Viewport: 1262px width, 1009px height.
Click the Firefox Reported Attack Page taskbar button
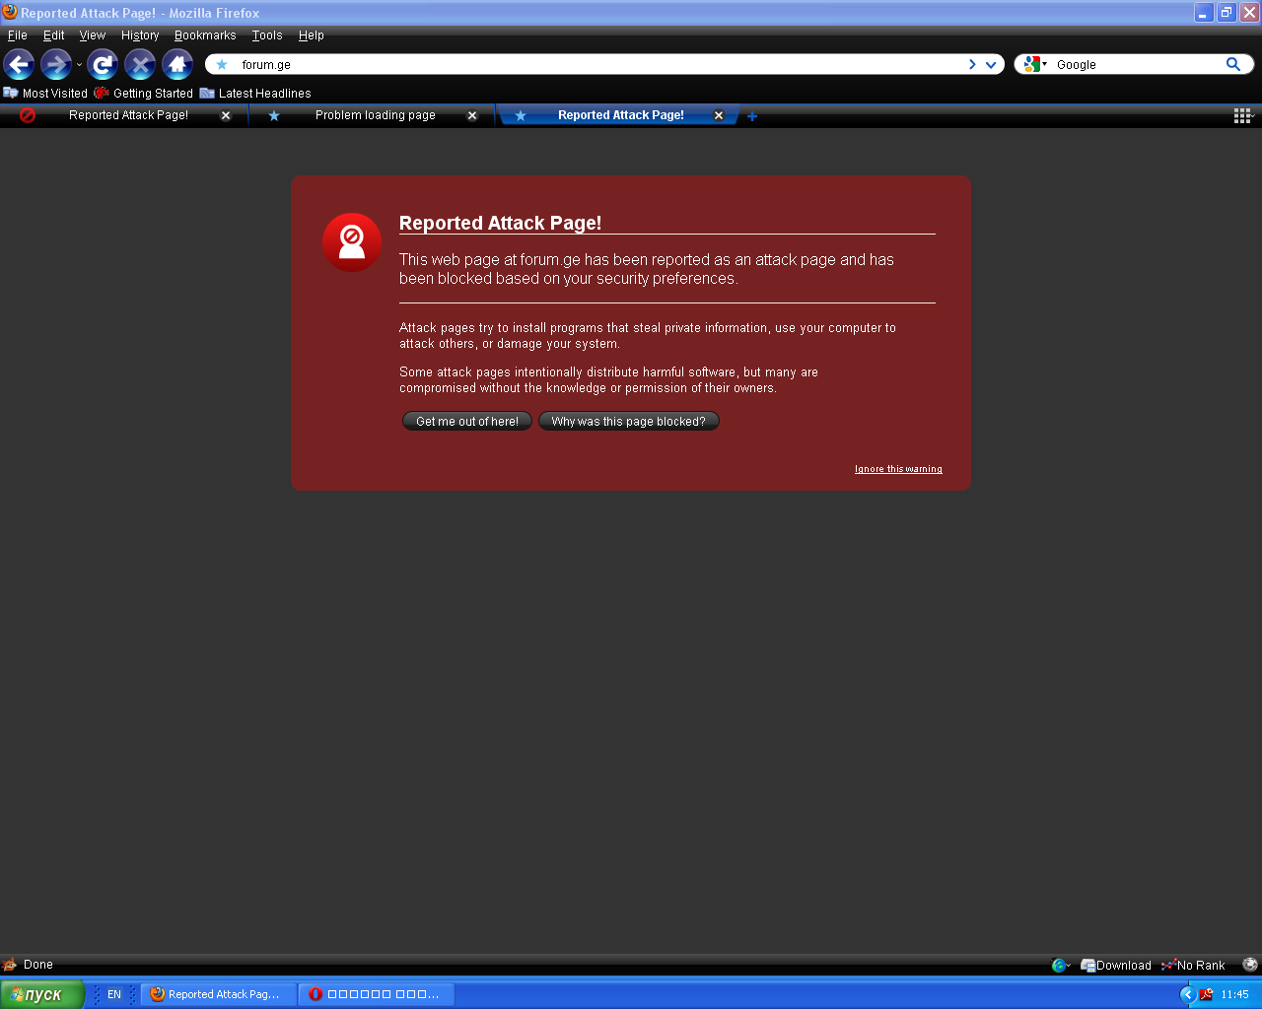(219, 994)
